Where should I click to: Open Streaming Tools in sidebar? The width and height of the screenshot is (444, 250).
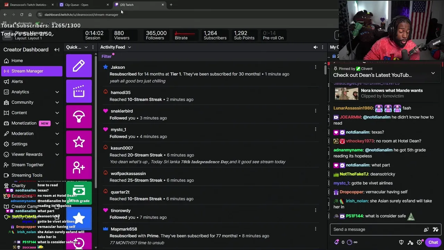31,175
